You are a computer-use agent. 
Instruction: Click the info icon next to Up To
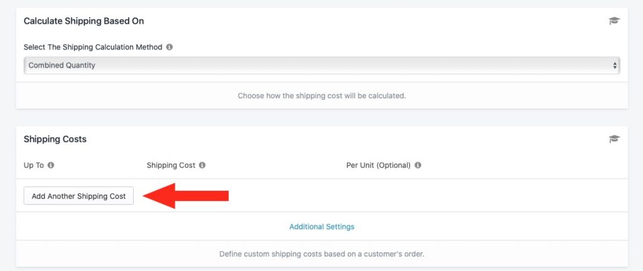[51, 165]
